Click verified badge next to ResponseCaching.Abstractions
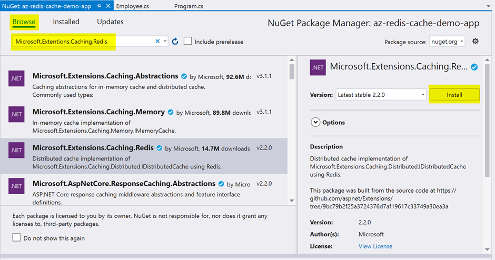The height and width of the screenshot is (260, 495). (221, 184)
